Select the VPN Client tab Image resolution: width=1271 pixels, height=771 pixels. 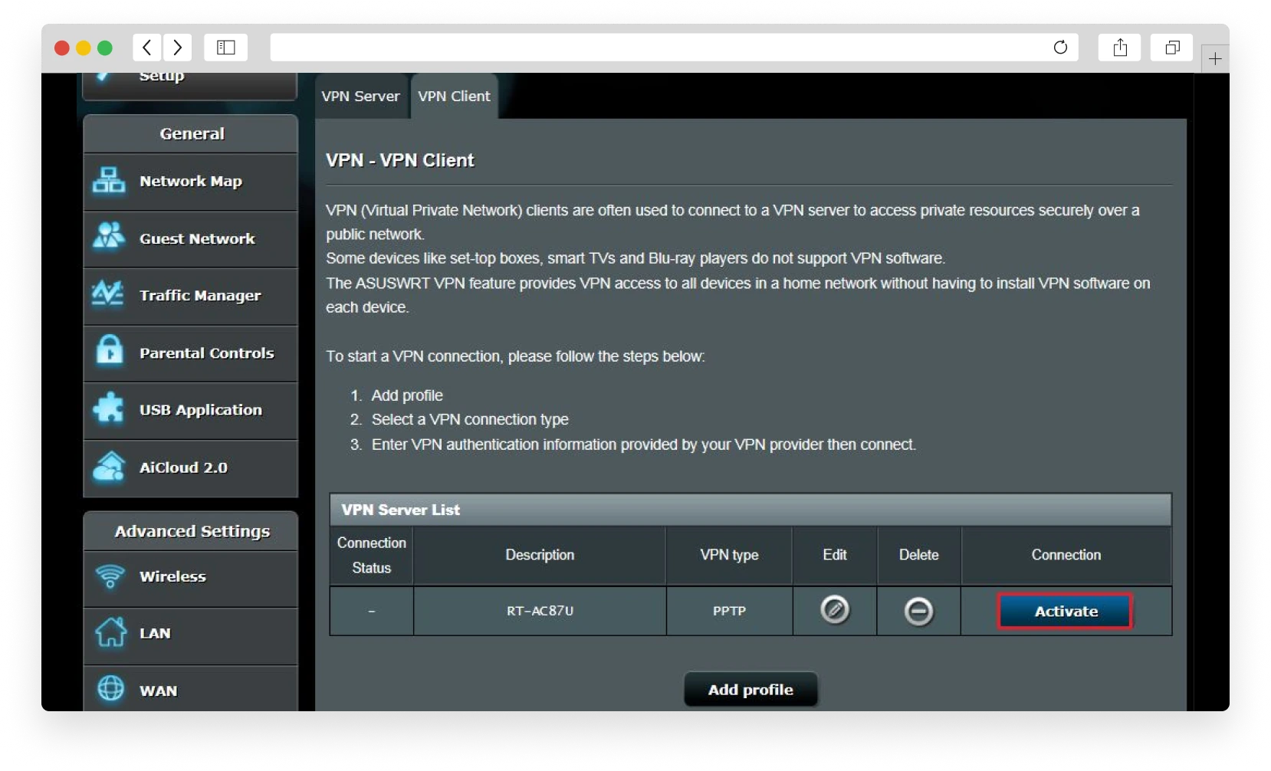[x=454, y=96]
